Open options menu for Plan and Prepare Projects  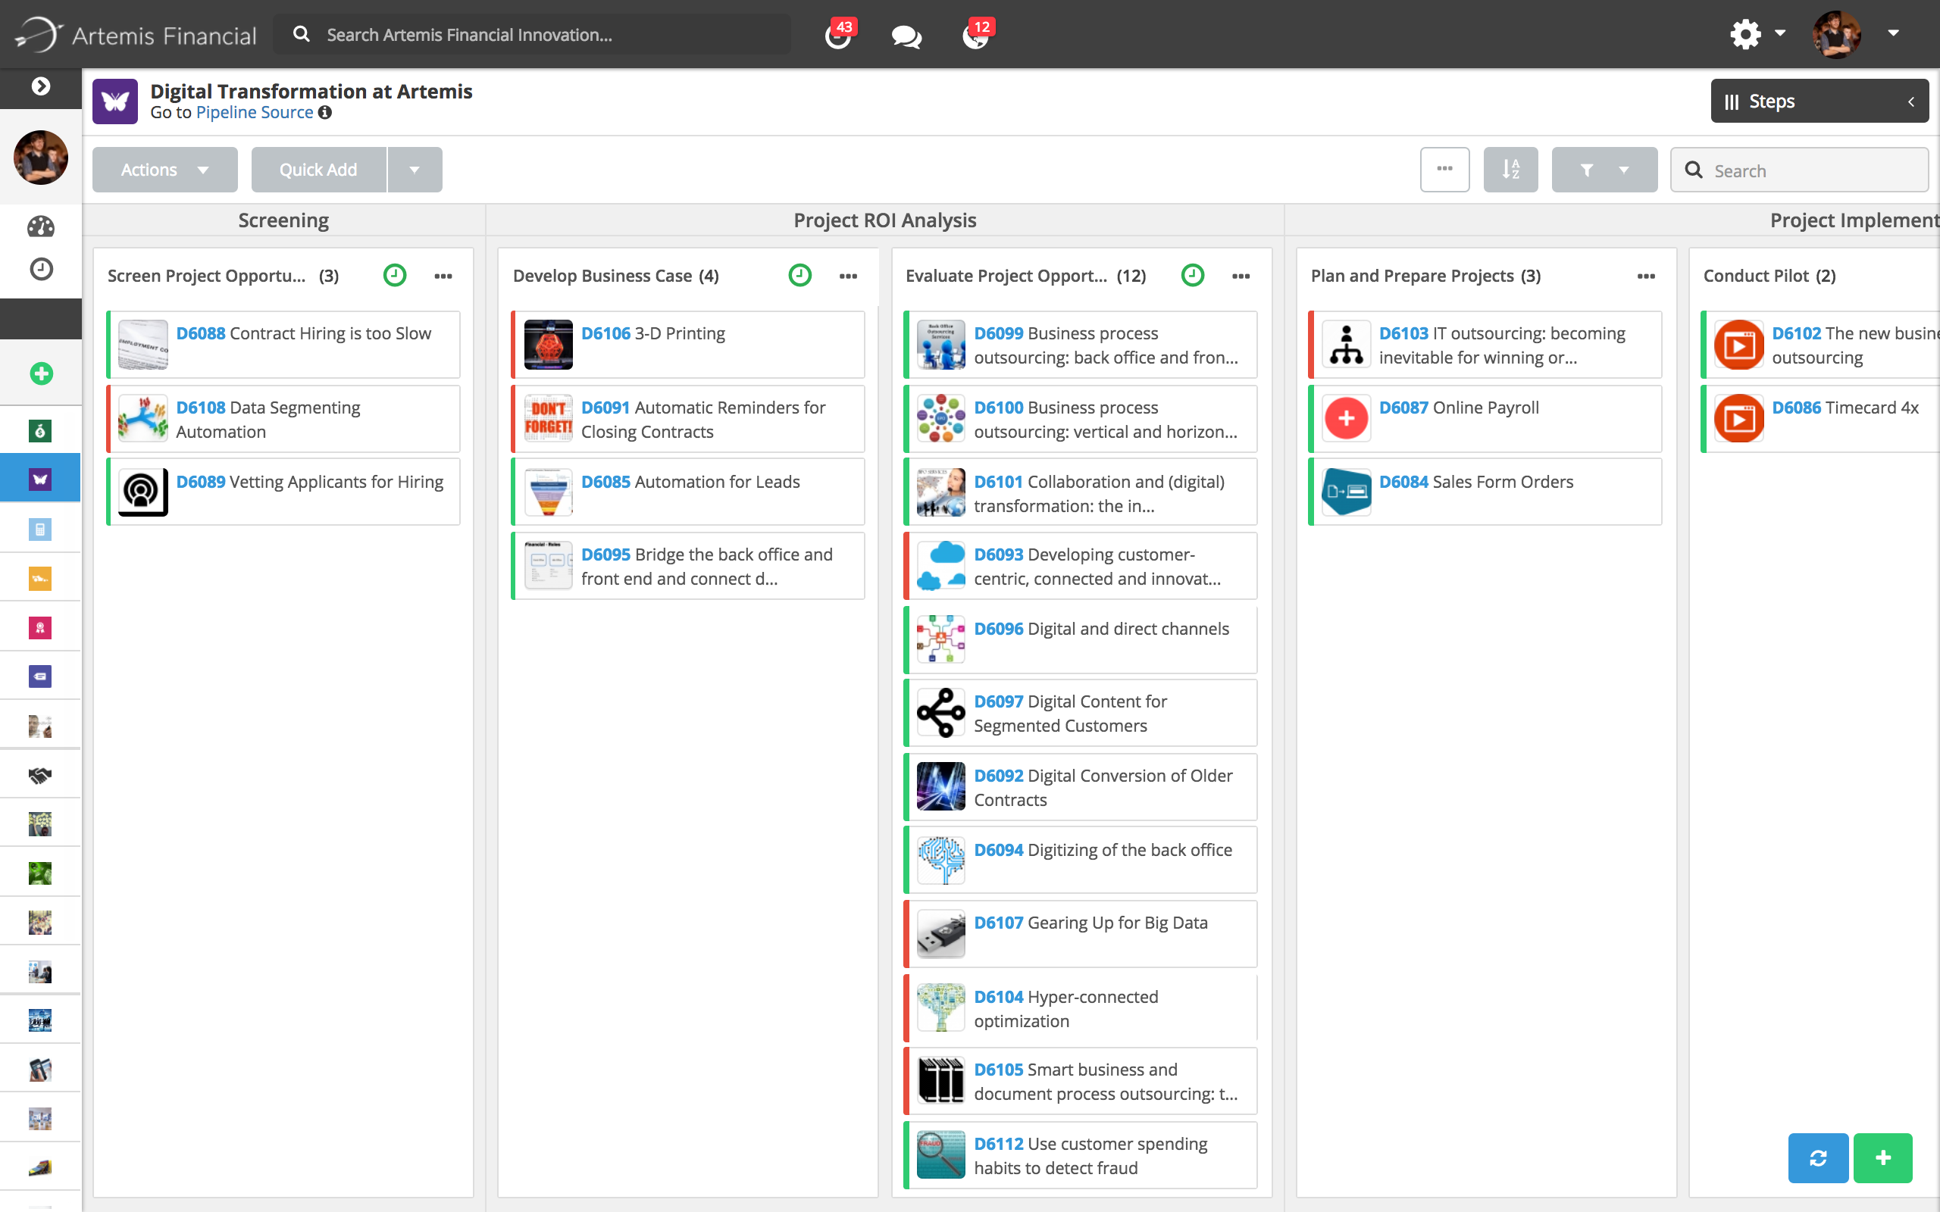tap(1646, 276)
